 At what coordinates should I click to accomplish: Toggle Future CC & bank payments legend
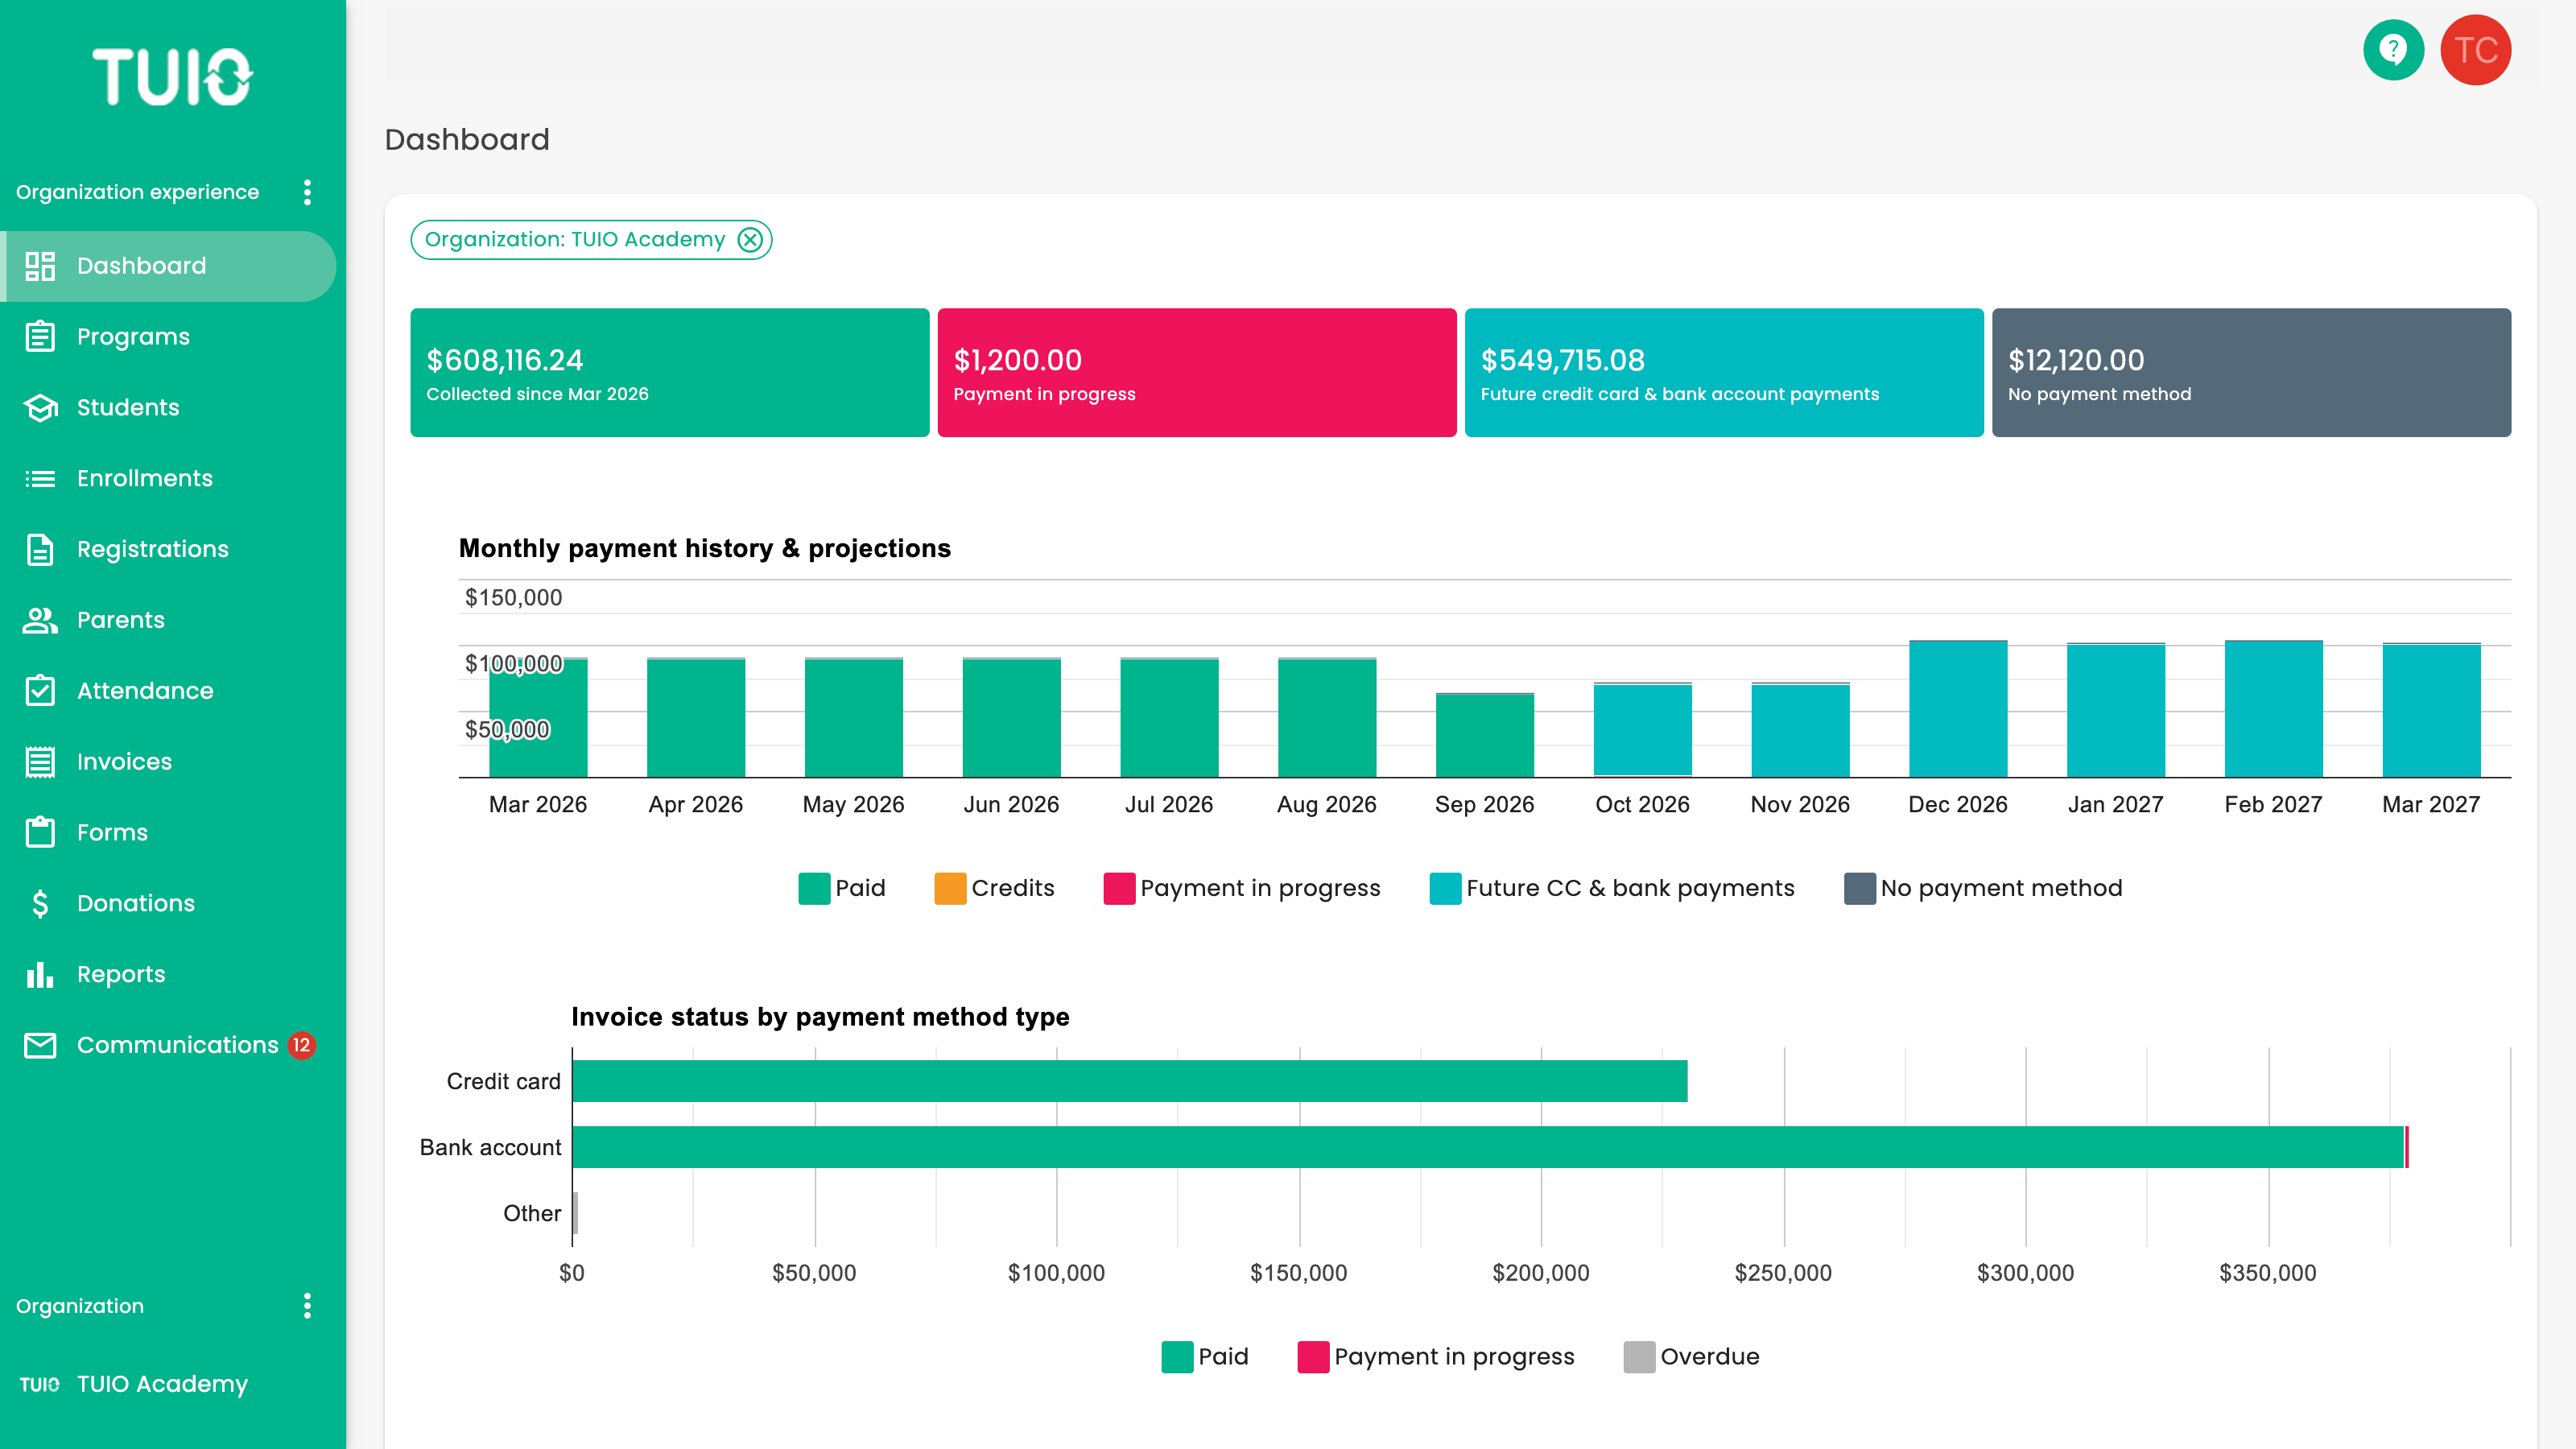click(x=1612, y=888)
